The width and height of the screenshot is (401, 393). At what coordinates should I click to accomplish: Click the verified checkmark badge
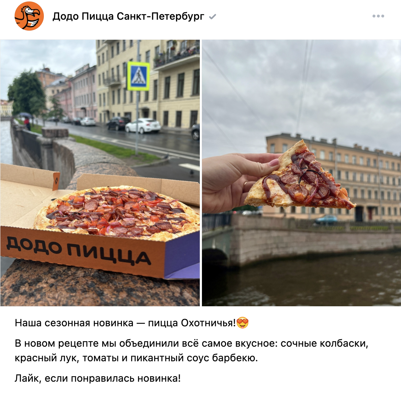click(213, 17)
